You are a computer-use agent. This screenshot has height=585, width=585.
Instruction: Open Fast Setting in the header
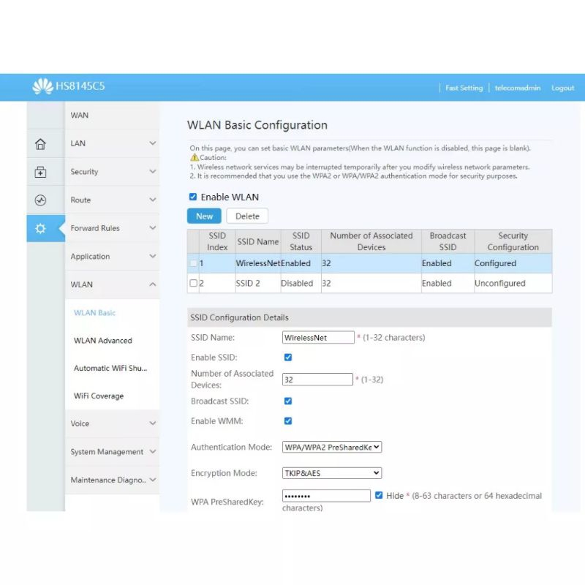(x=464, y=88)
